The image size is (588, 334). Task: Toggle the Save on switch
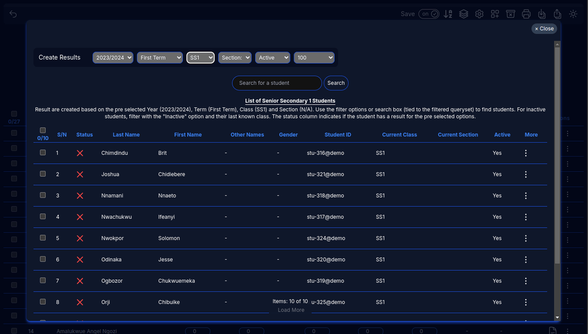[x=428, y=14]
